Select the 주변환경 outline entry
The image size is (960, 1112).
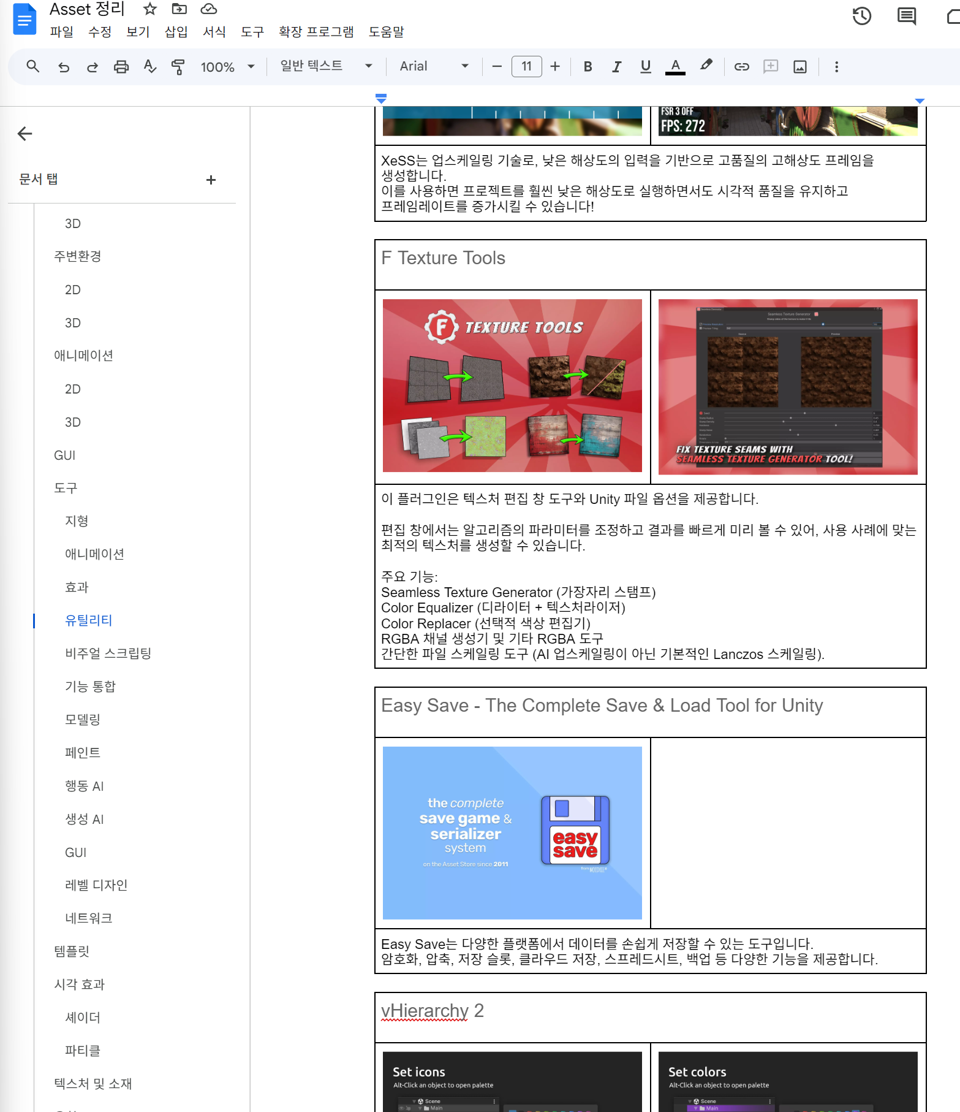click(78, 256)
